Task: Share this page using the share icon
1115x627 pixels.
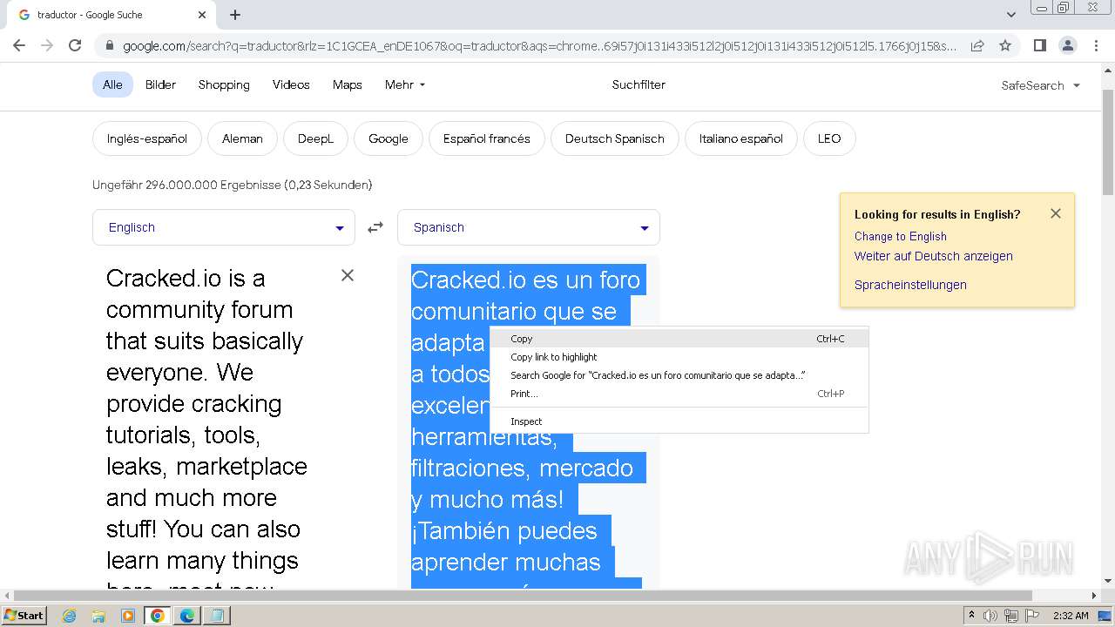Action: coord(977,45)
